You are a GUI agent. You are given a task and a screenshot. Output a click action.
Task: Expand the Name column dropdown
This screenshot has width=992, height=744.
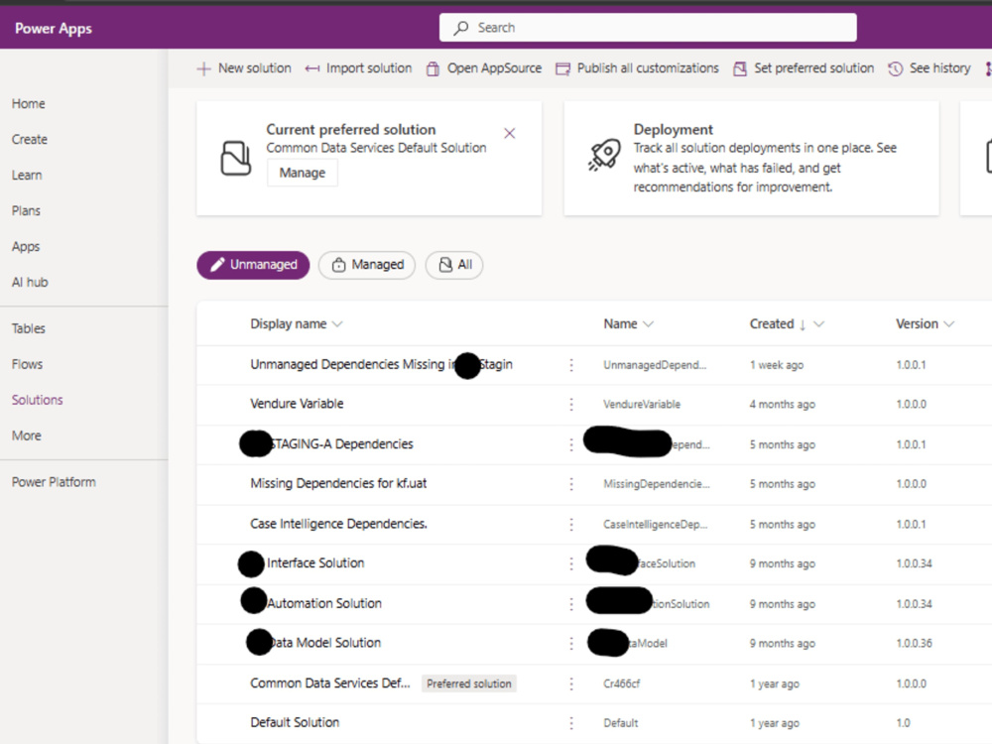(x=648, y=324)
